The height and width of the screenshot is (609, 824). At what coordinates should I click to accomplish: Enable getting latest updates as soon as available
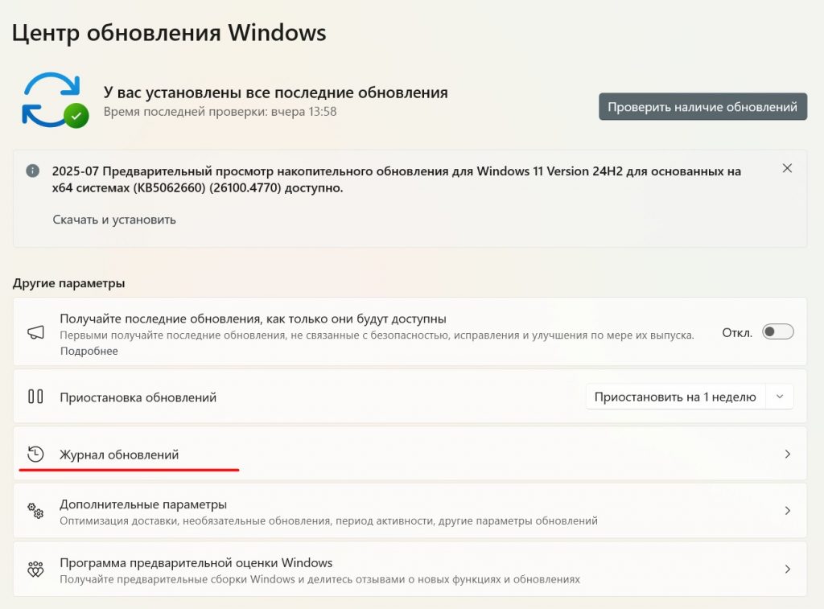(x=779, y=331)
